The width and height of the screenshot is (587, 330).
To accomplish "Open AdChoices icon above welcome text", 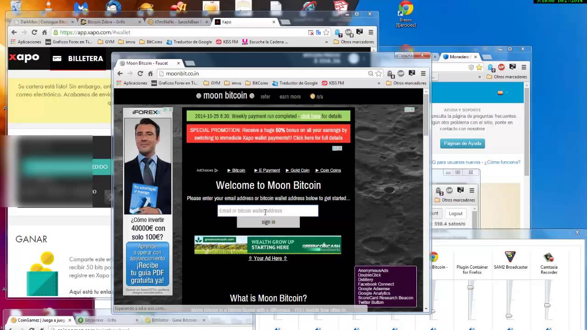I will (216, 170).
